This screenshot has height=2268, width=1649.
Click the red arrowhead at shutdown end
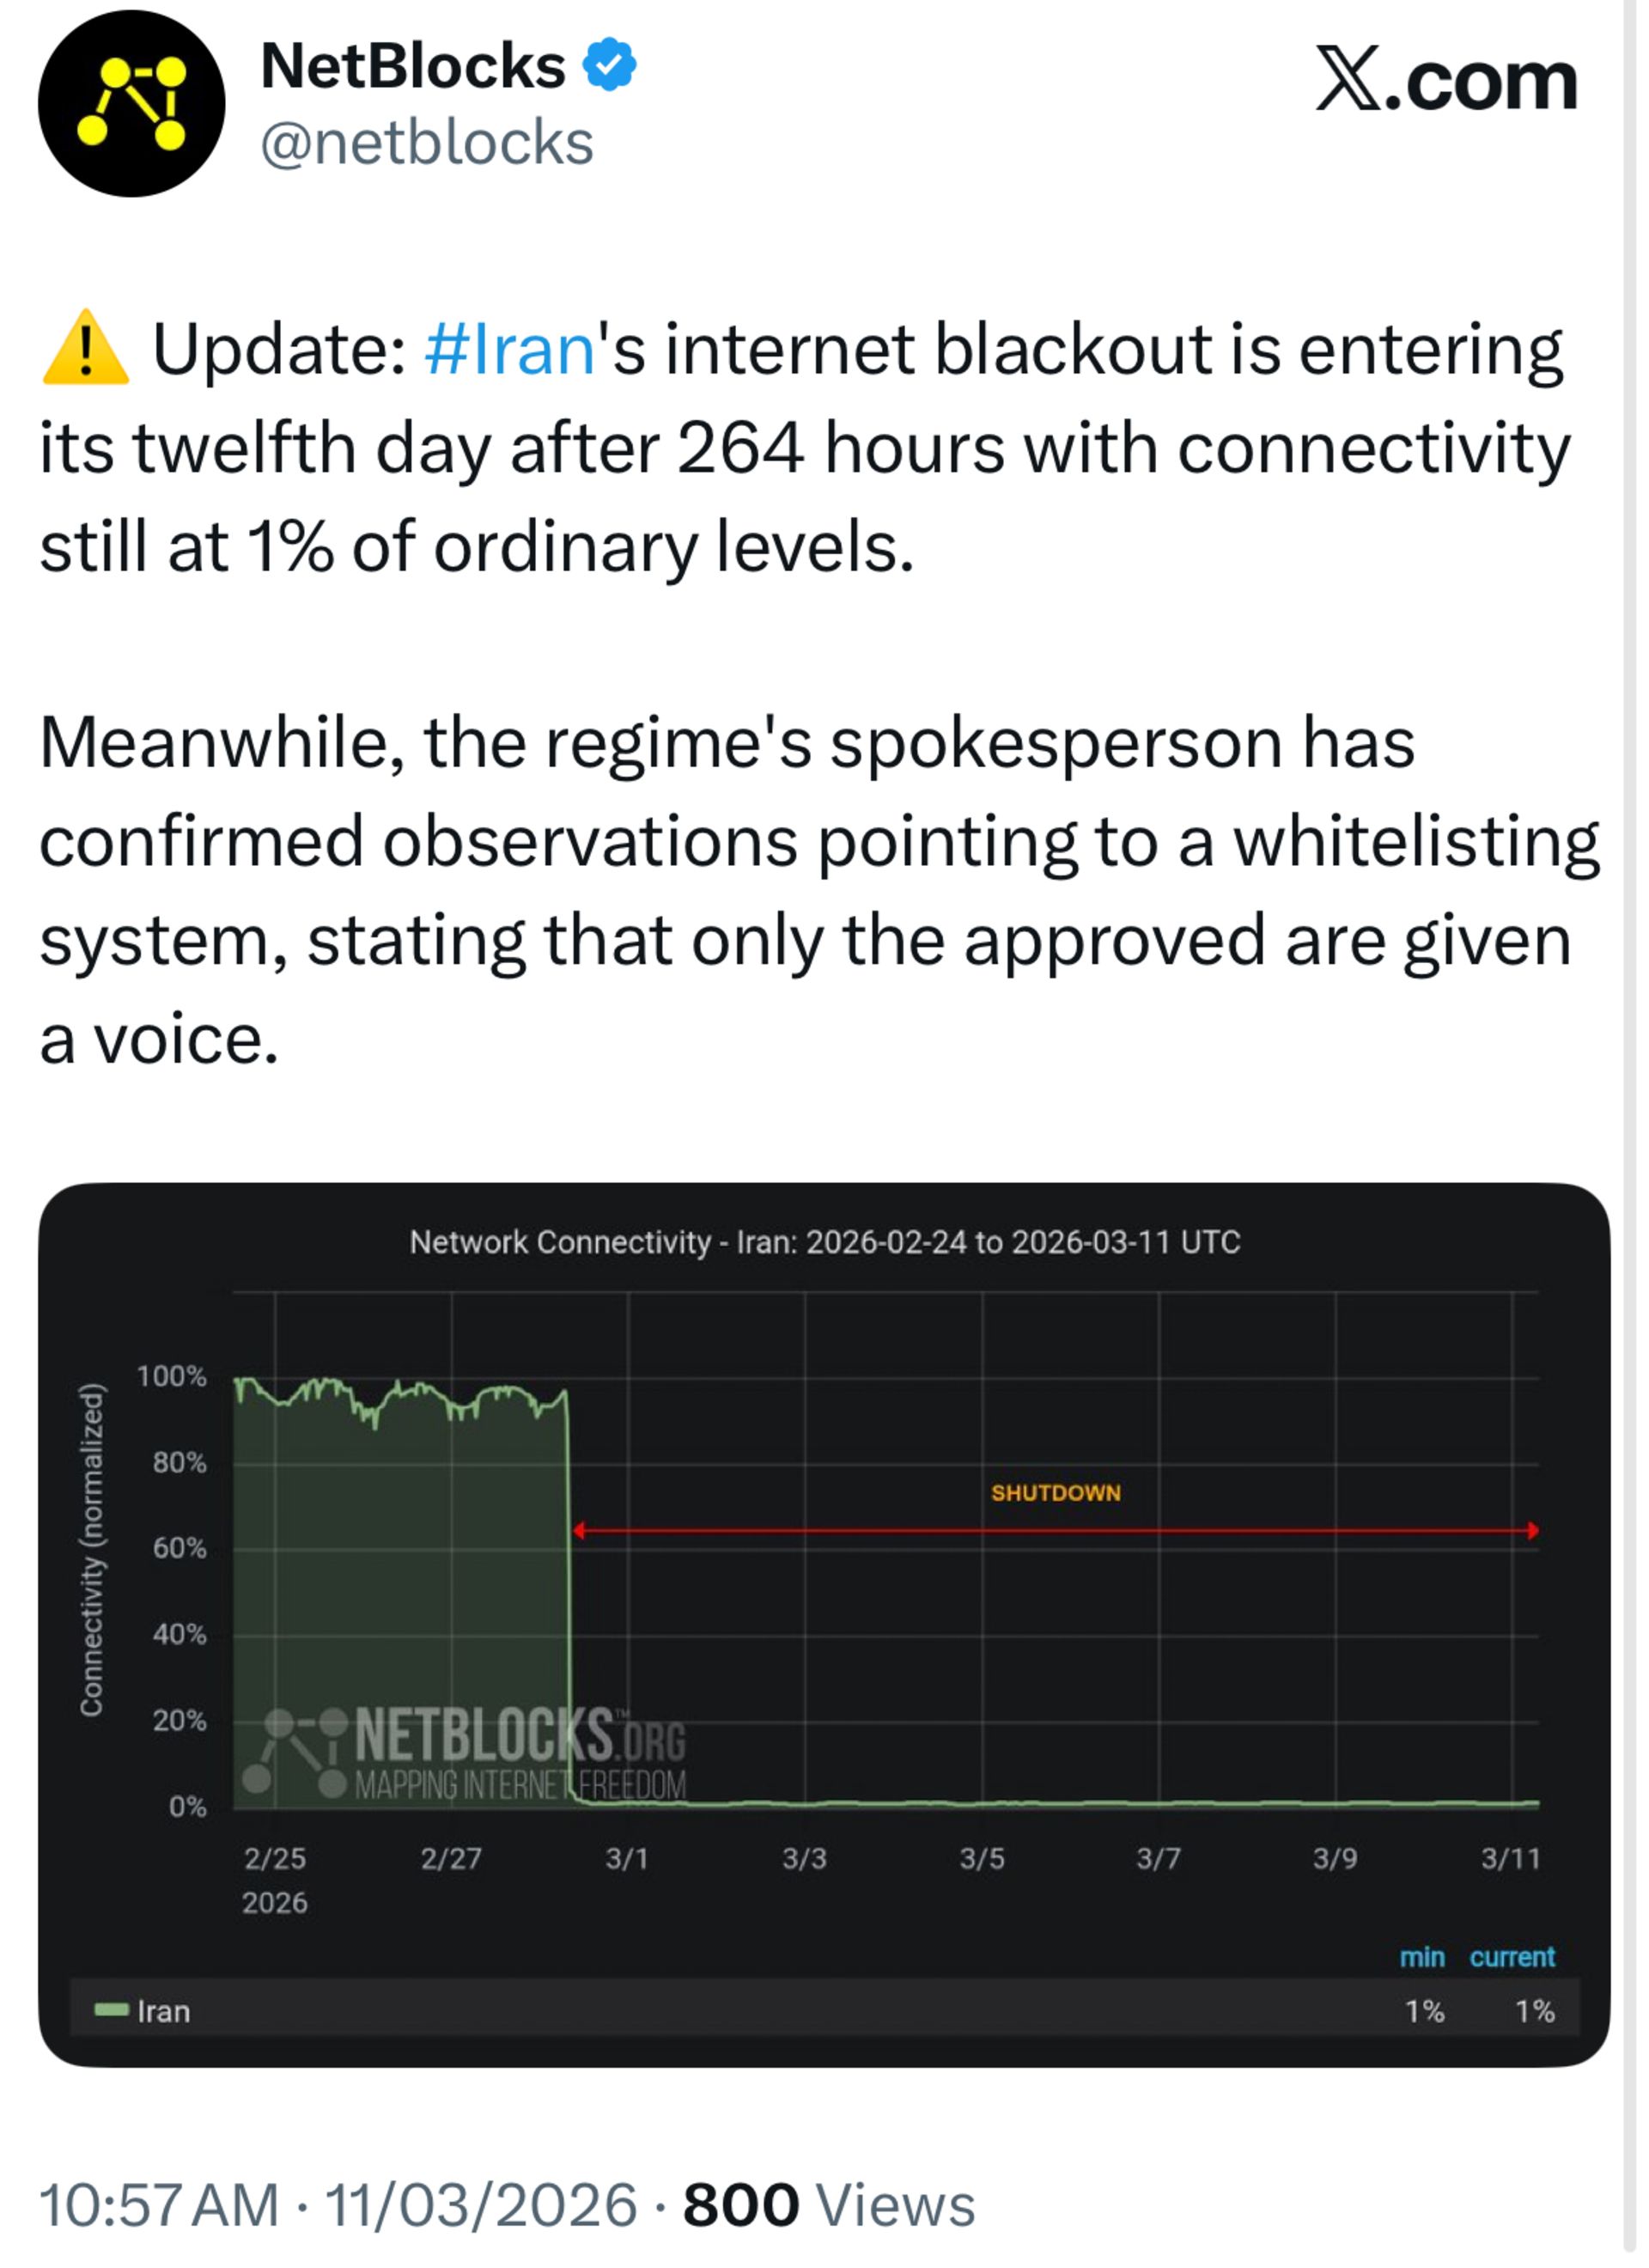coord(1533,1531)
